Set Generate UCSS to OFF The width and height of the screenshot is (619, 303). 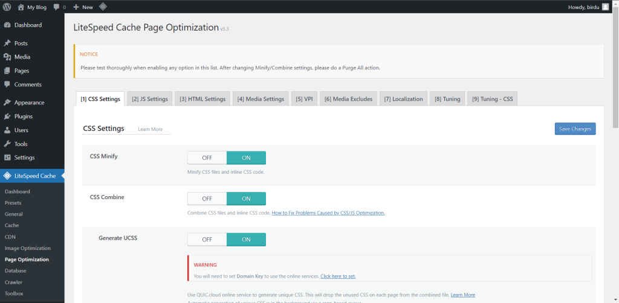tap(207, 240)
